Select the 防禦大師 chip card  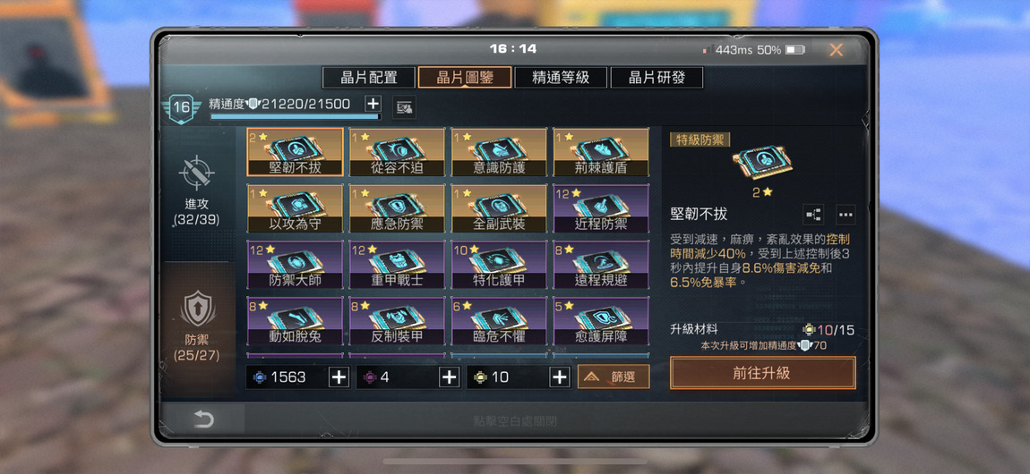pos(295,265)
